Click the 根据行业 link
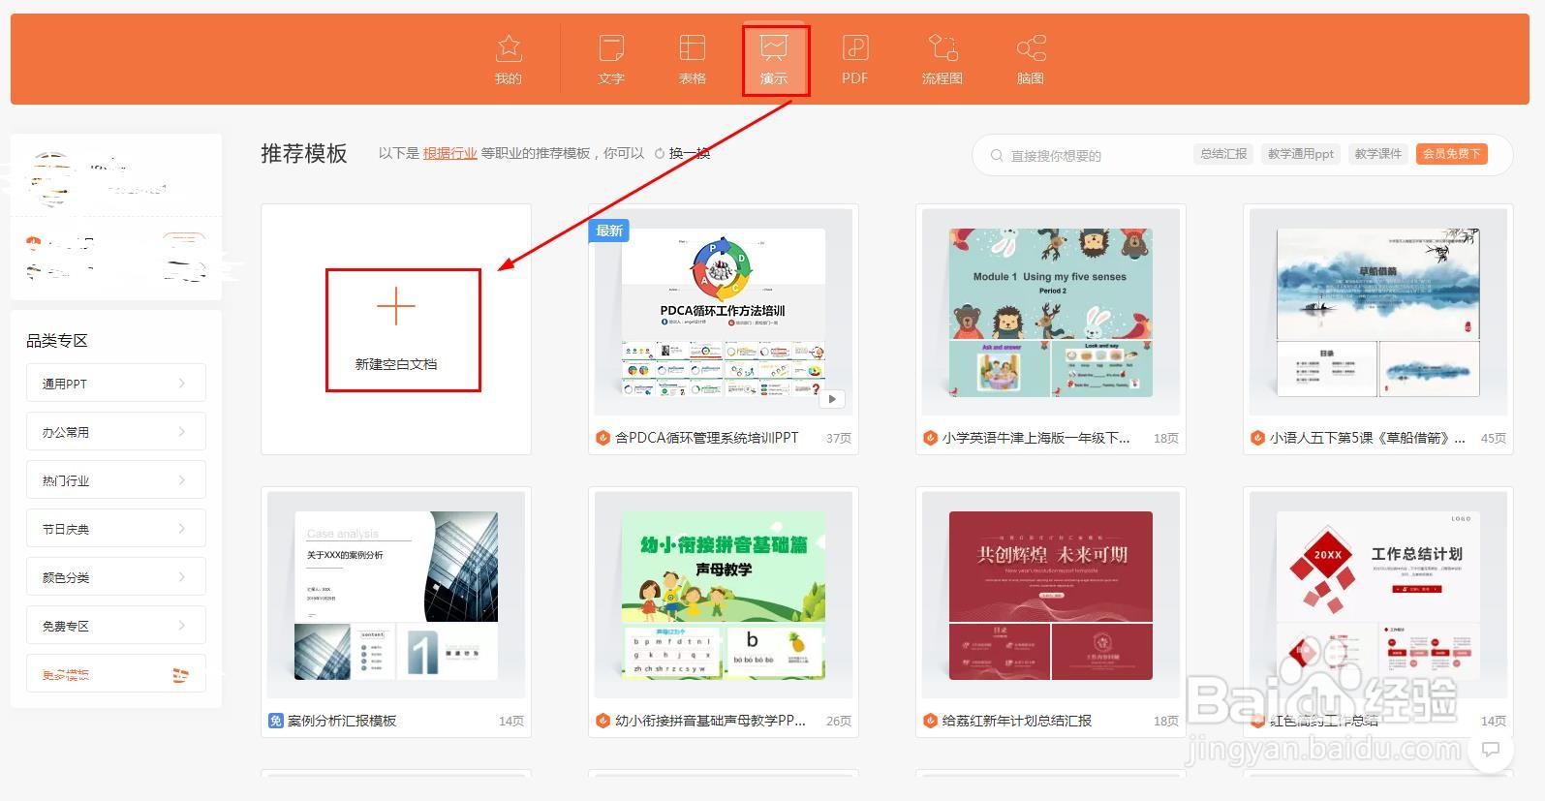Screen dimensions: 1545x801 coord(449,153)
